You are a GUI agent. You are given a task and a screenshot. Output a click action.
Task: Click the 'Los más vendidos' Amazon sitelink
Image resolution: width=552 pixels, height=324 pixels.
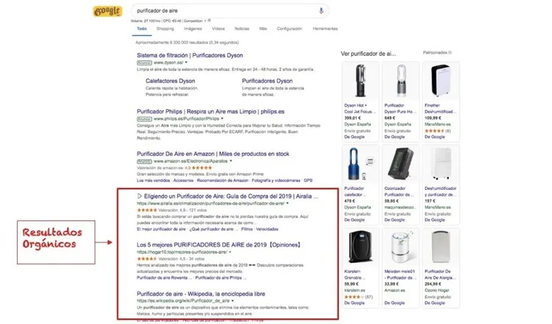click(153, 180)
